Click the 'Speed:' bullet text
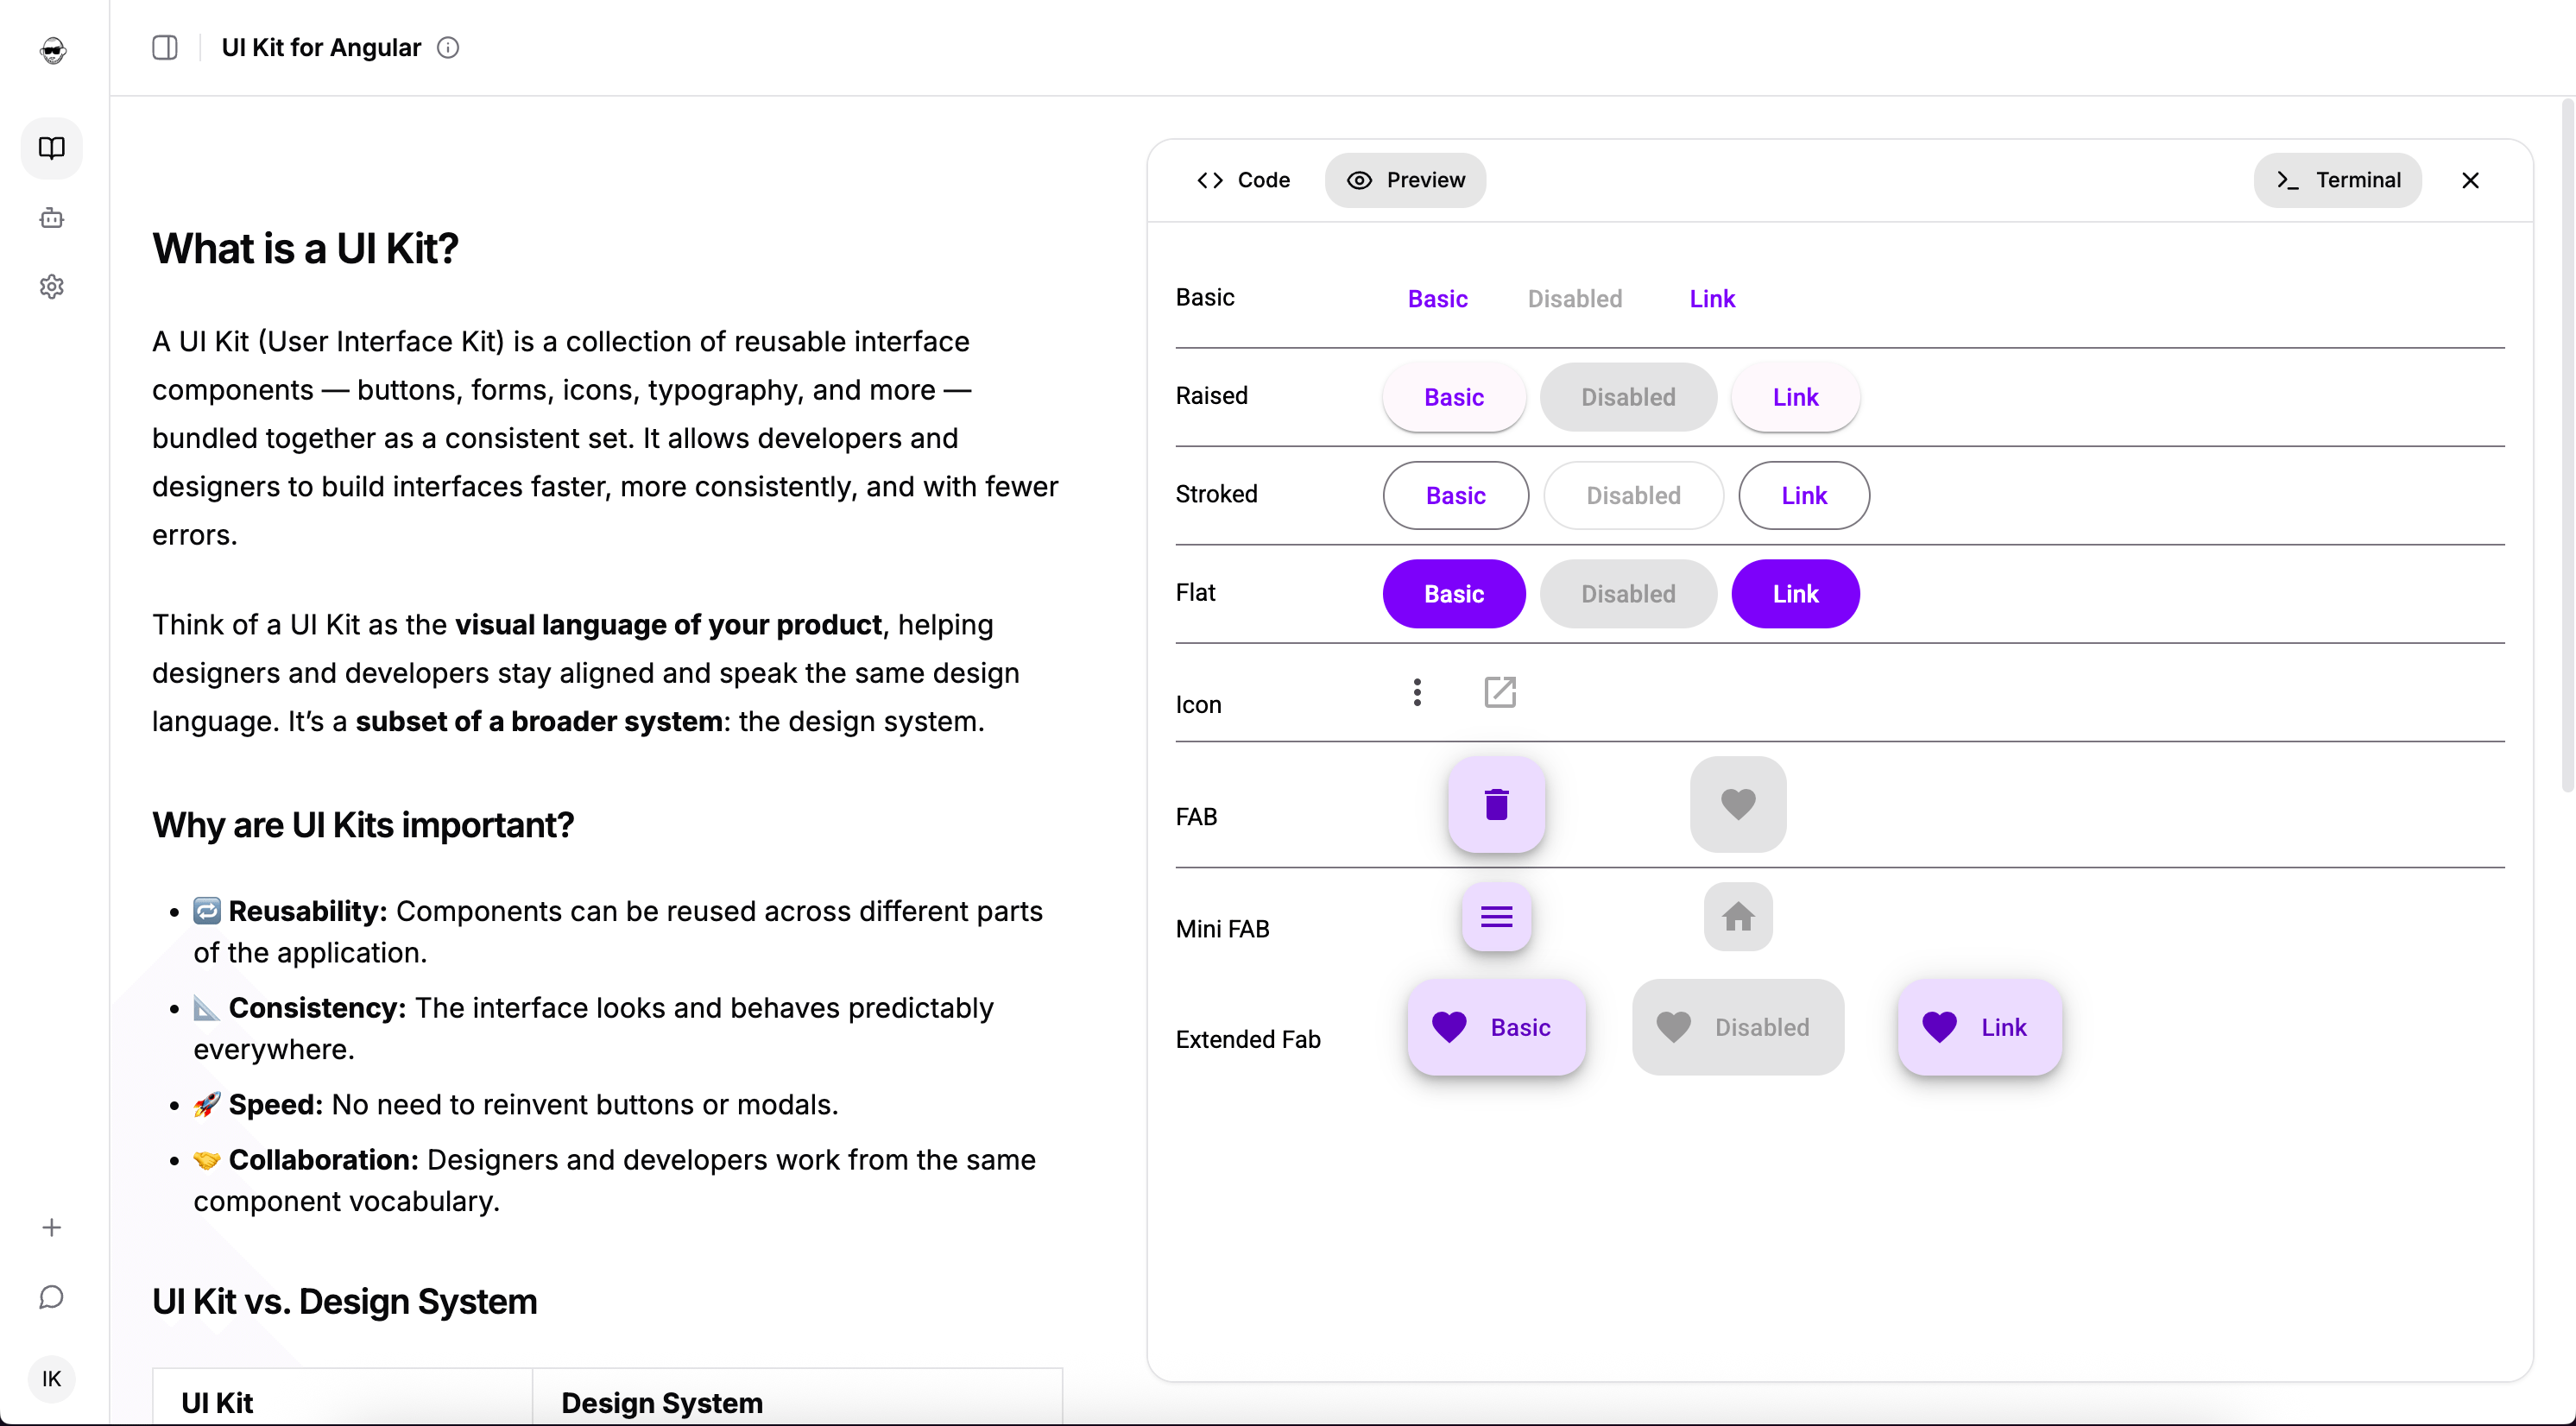Screen dimensions: 2576x1426 [275, 1104]
